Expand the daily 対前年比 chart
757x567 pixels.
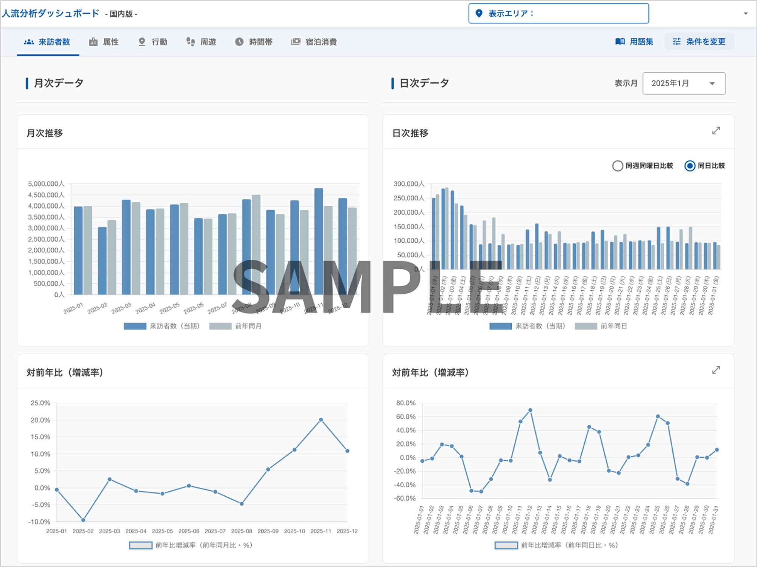pyautogui.click(x=716, y=370)
